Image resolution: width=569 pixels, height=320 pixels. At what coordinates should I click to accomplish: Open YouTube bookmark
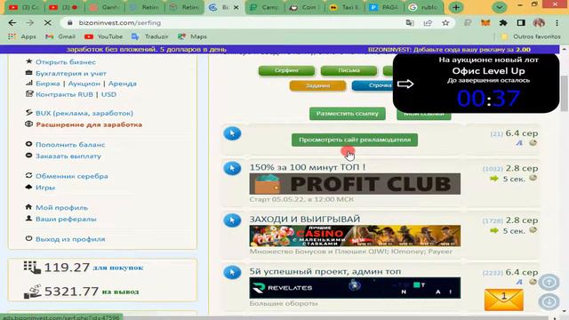[x=104, y=36]
